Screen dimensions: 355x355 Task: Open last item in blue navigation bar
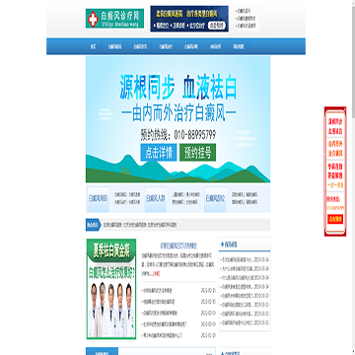coord(239,46)
